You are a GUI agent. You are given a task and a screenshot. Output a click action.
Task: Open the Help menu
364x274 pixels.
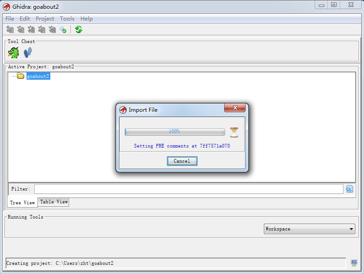click(x=86, y=19)
